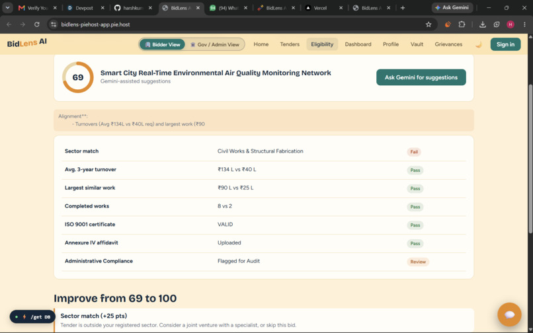Screen dimensions: 533x333
Task: Open the tab search dropdown arrow
Action: pyautogui.click(x=7, y=7)
